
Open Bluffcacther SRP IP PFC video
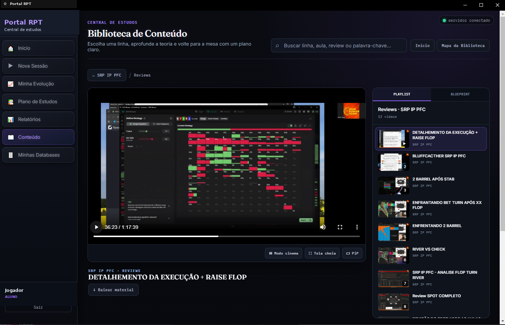click(x=431, y=162)
